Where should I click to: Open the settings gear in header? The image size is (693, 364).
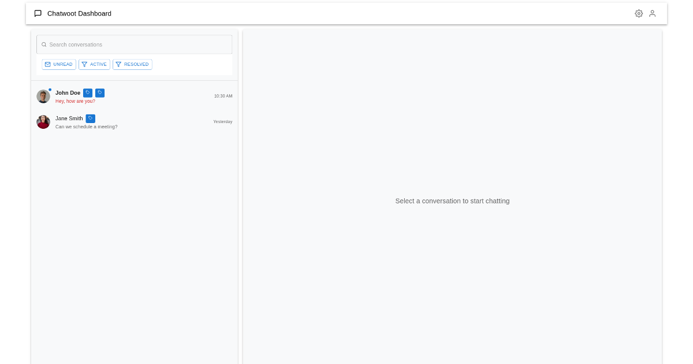pyautogui.click(x=639, y=13)
